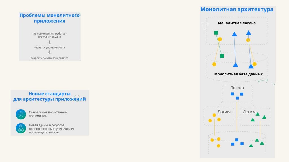Click the green square inside монолитная логика box
Image resolution: width=289 pixels, height=162 pixels.
[216, 33]
